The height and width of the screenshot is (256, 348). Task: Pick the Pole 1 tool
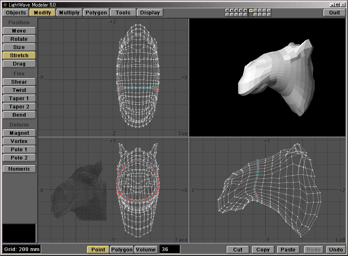(19, 150)
